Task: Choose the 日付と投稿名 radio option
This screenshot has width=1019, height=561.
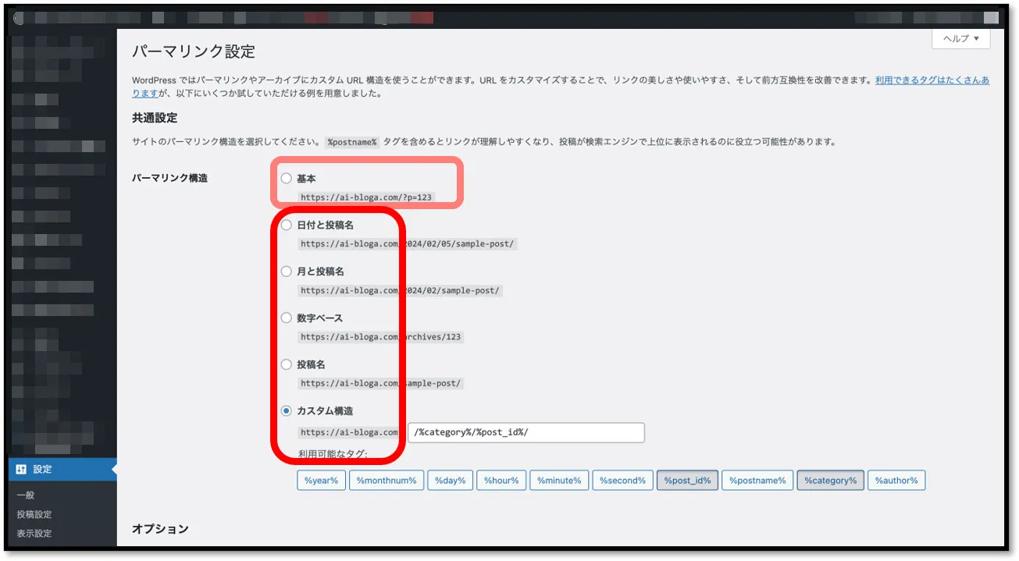Action: (287, 225)
